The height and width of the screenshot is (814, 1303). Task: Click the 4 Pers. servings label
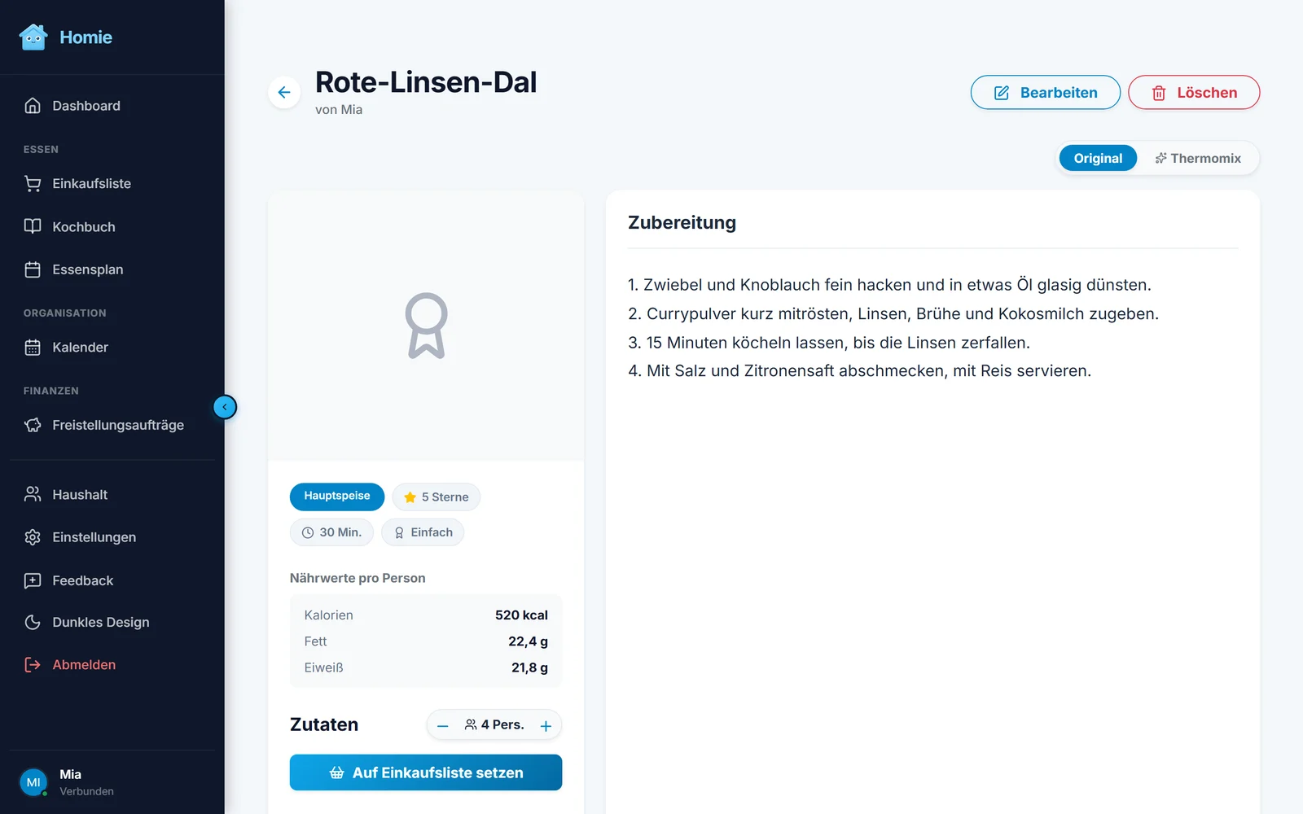[x=494, y=724]
